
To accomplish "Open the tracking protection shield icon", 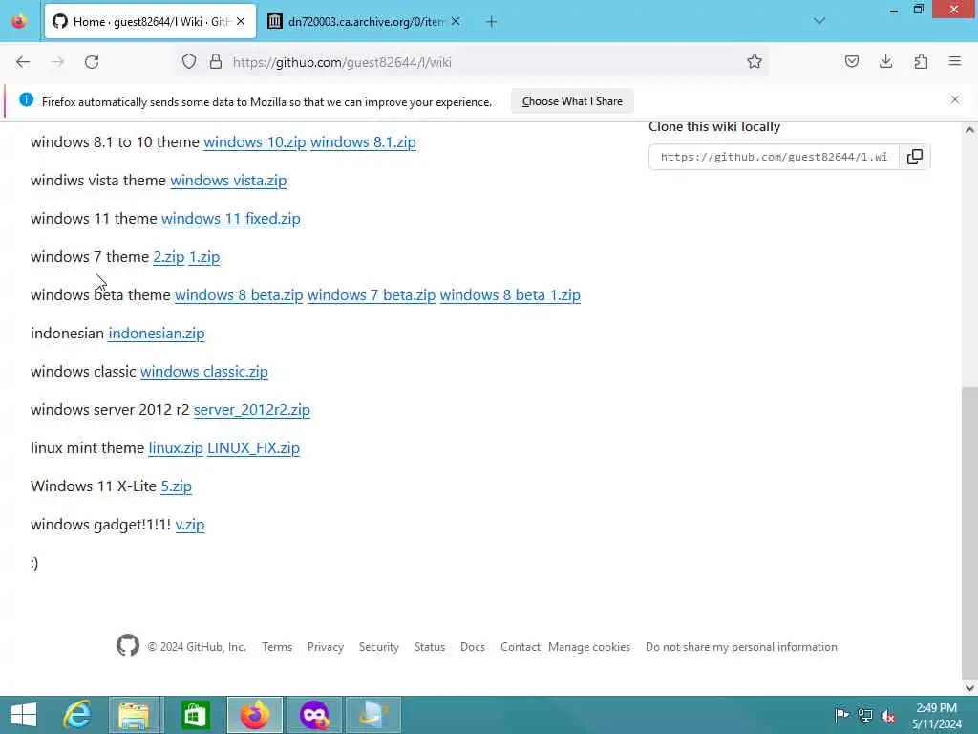I will pyautogui.click(x=189, y=62).
